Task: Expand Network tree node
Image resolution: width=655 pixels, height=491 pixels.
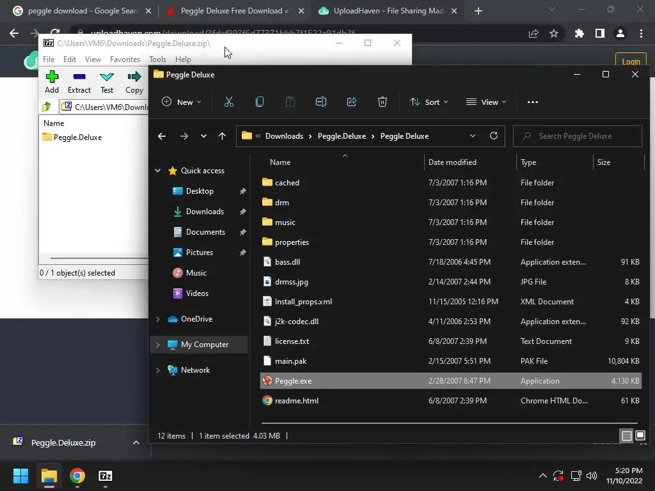Action: 158,370
